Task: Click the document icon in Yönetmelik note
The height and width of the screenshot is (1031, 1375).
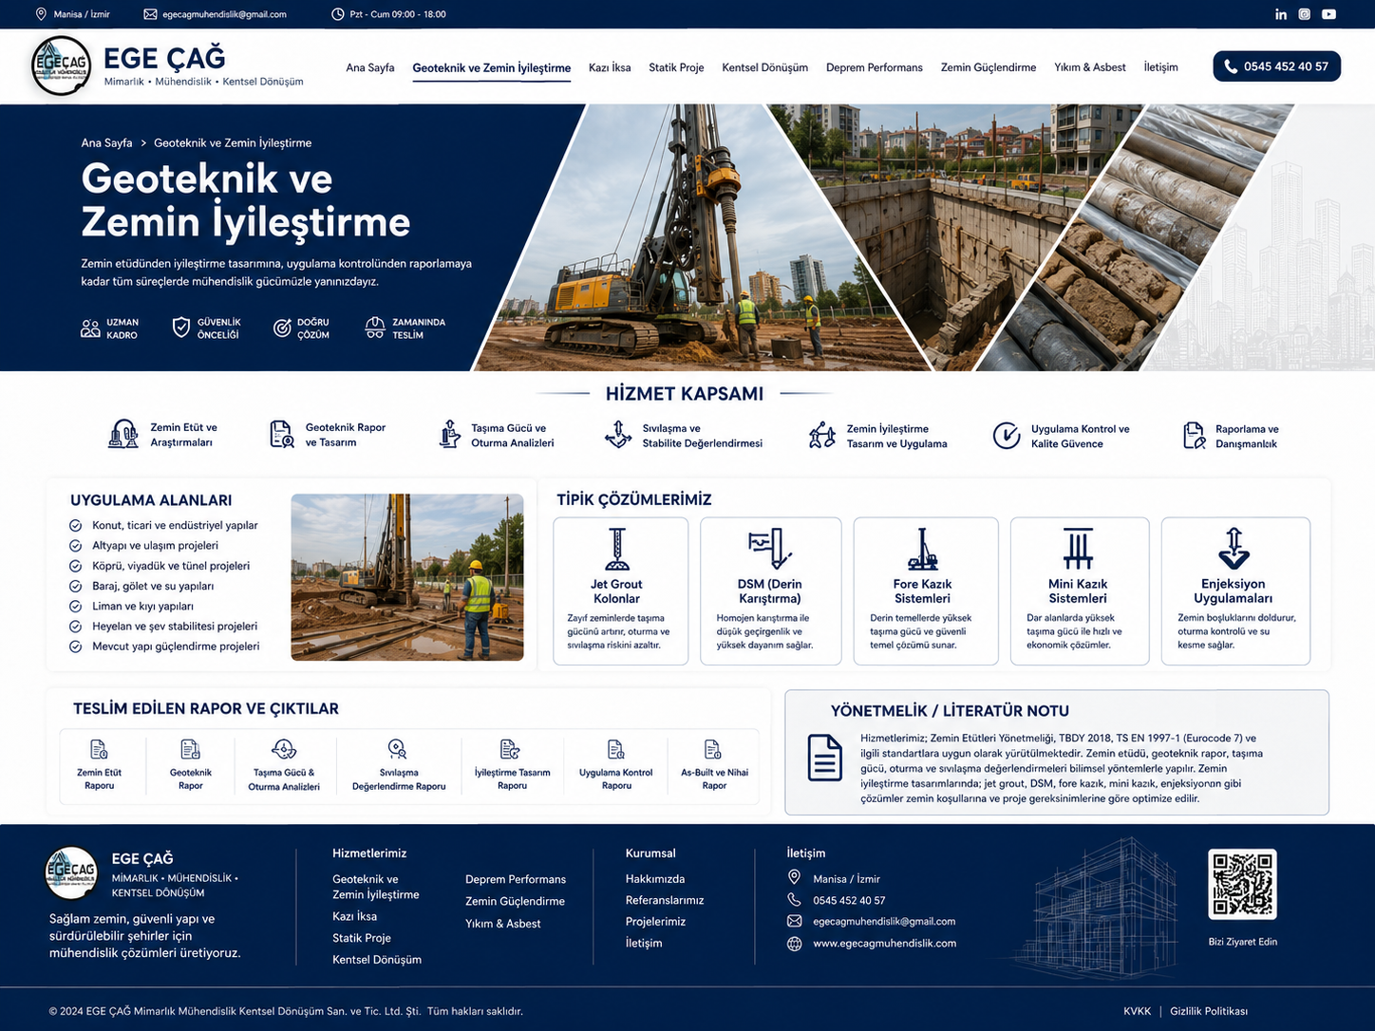Action: click(824, 758)
